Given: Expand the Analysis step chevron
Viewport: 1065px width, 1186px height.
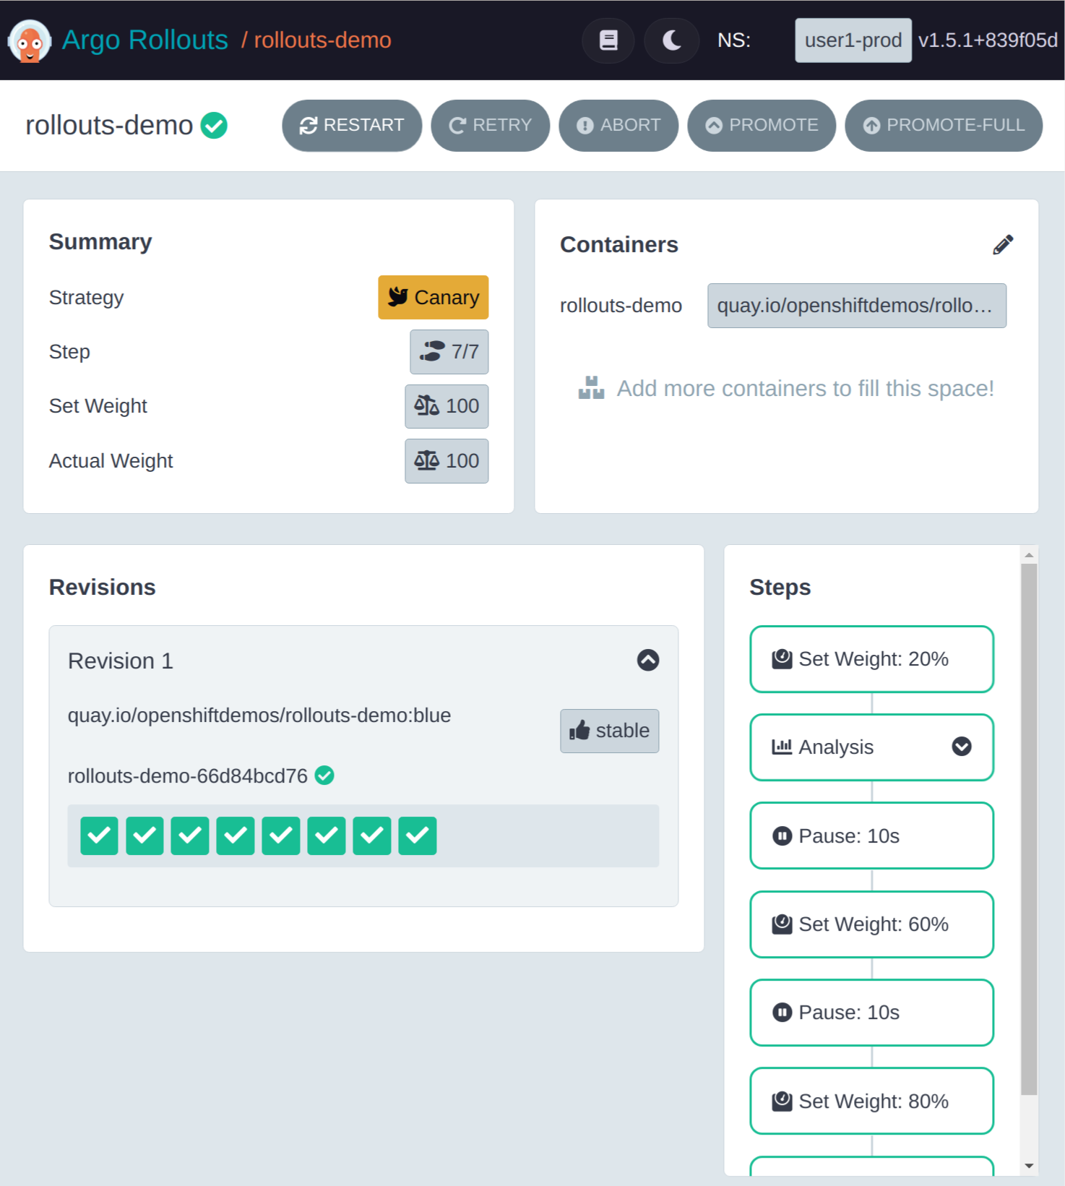Looking at the screenshot, I should coord(962,747).
